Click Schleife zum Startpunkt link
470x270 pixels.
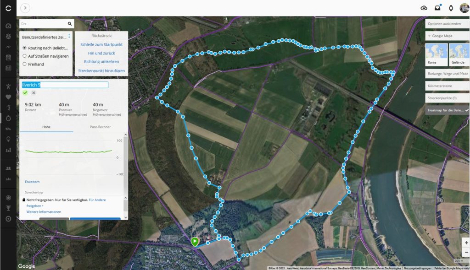pos(101,44)
